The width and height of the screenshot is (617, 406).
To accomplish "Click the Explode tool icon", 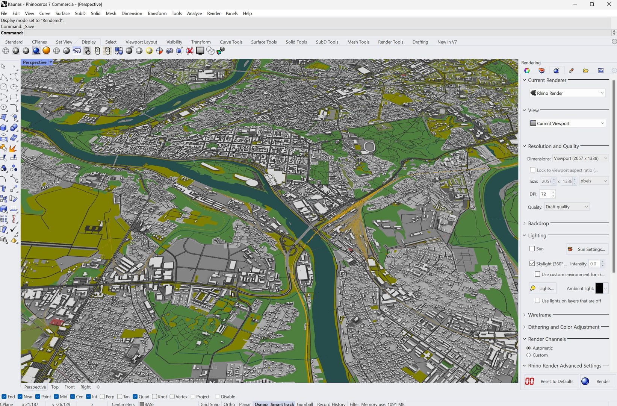I will tap(14, 148).
